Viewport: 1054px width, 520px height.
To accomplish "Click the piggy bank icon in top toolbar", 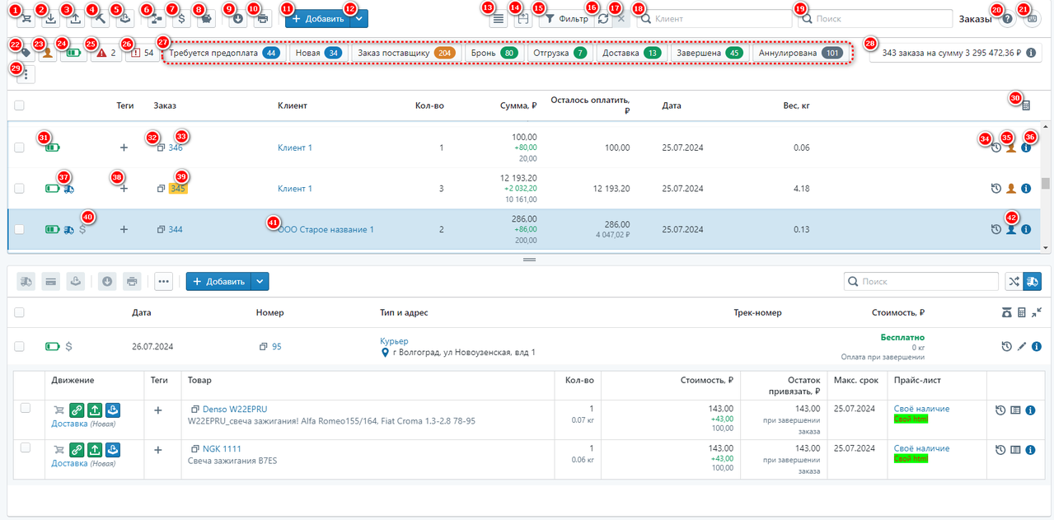I will [205, 18].
